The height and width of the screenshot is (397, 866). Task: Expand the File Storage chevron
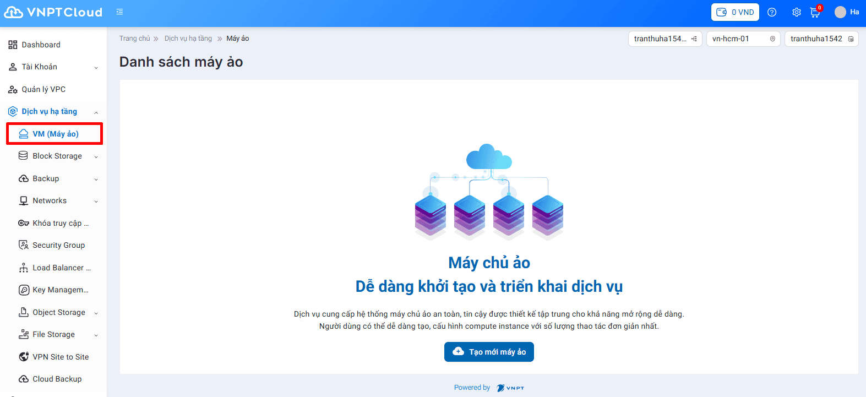(96, 335)
